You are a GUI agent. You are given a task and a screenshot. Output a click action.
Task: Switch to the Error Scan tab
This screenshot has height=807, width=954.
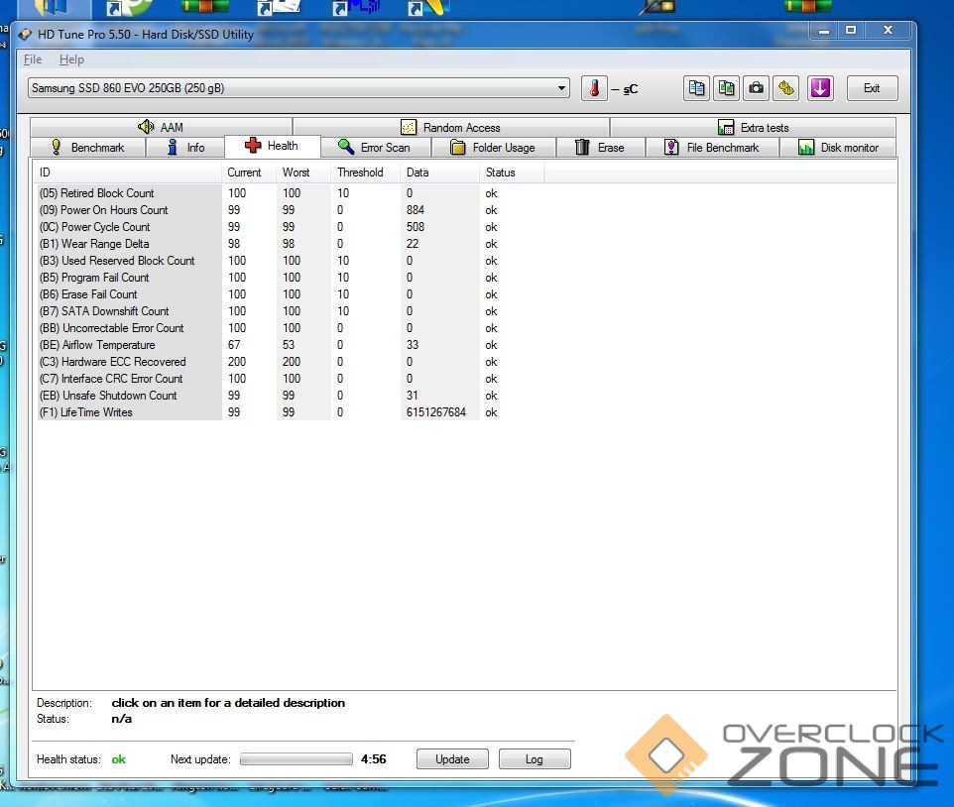(x=376, y=147)
